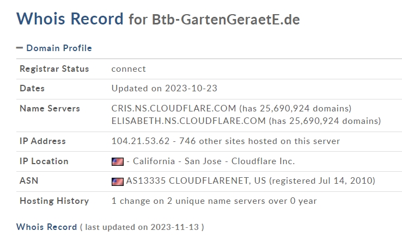Open hosting history name server changes
This screenshot has width=402, height=237.
[x=214, y=201]
